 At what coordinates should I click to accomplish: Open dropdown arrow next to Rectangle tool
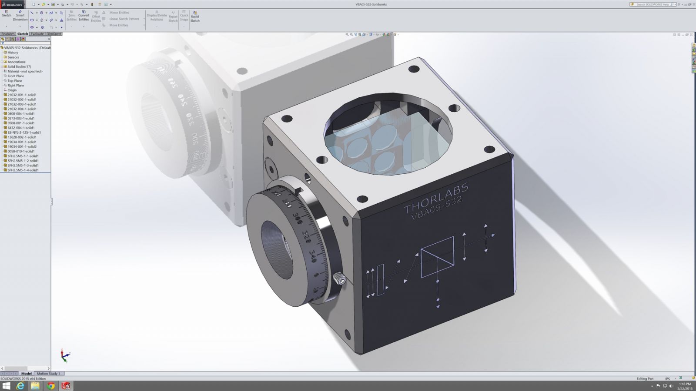click(37, 20)
